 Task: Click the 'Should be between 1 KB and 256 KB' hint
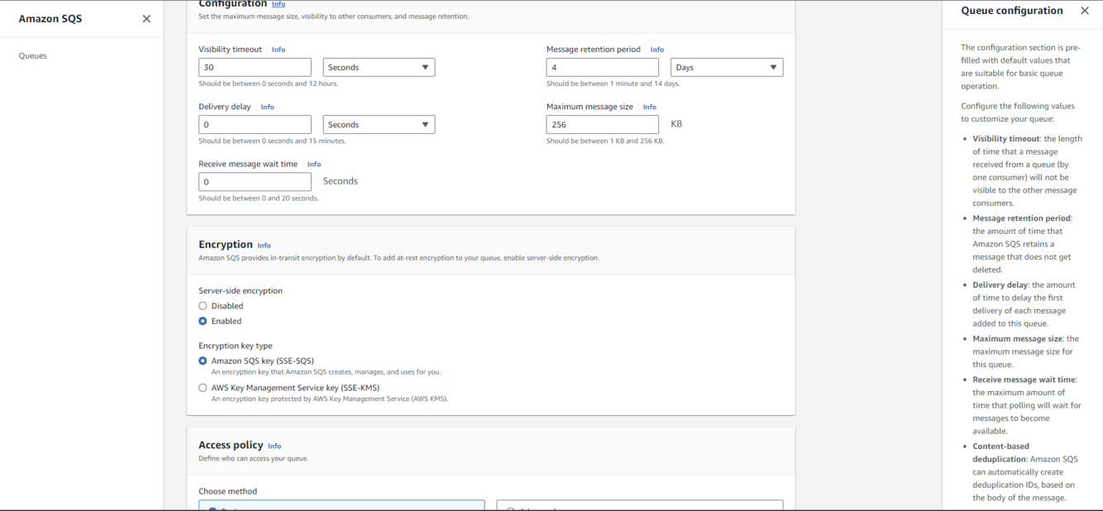point(605,141)
